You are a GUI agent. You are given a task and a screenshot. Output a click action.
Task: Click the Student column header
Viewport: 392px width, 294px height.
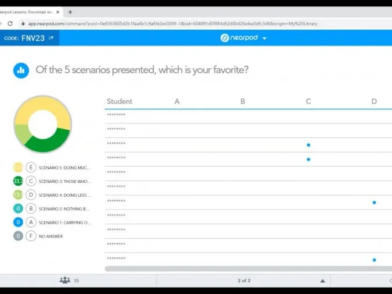[x=119, y=101]
